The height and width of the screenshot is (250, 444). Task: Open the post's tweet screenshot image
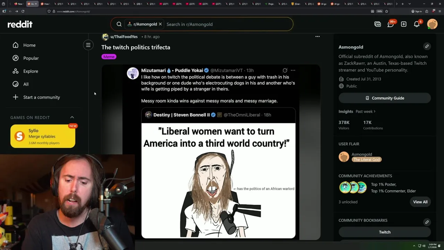(x=211, y=152)
